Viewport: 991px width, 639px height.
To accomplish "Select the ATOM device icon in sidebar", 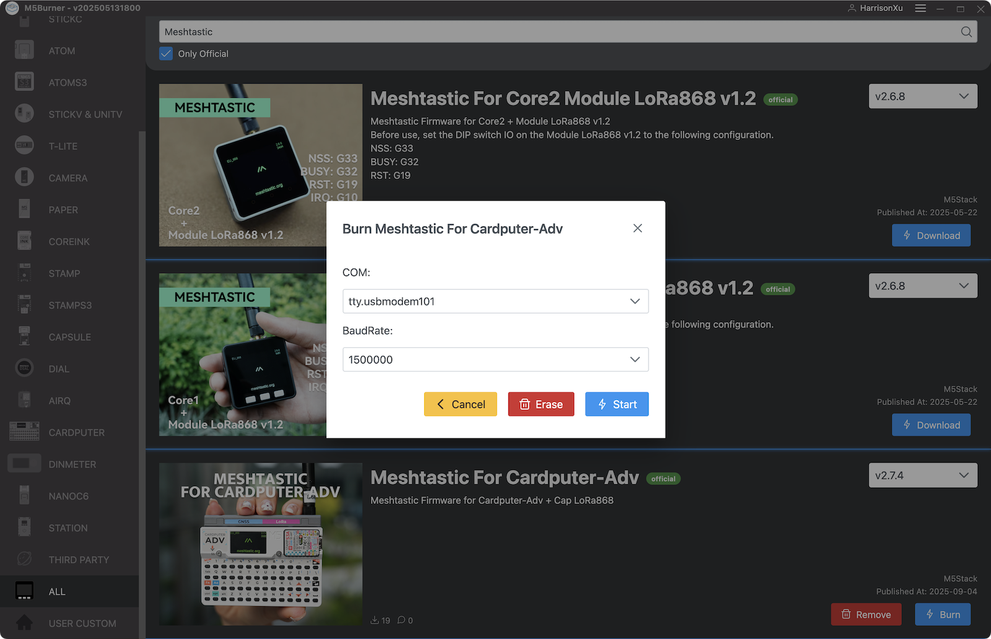I will [x=24, y=51].
